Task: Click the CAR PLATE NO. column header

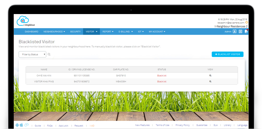Action: point(121,70)
